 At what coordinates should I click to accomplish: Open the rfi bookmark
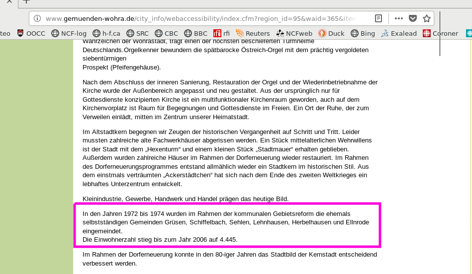(221, 33)
